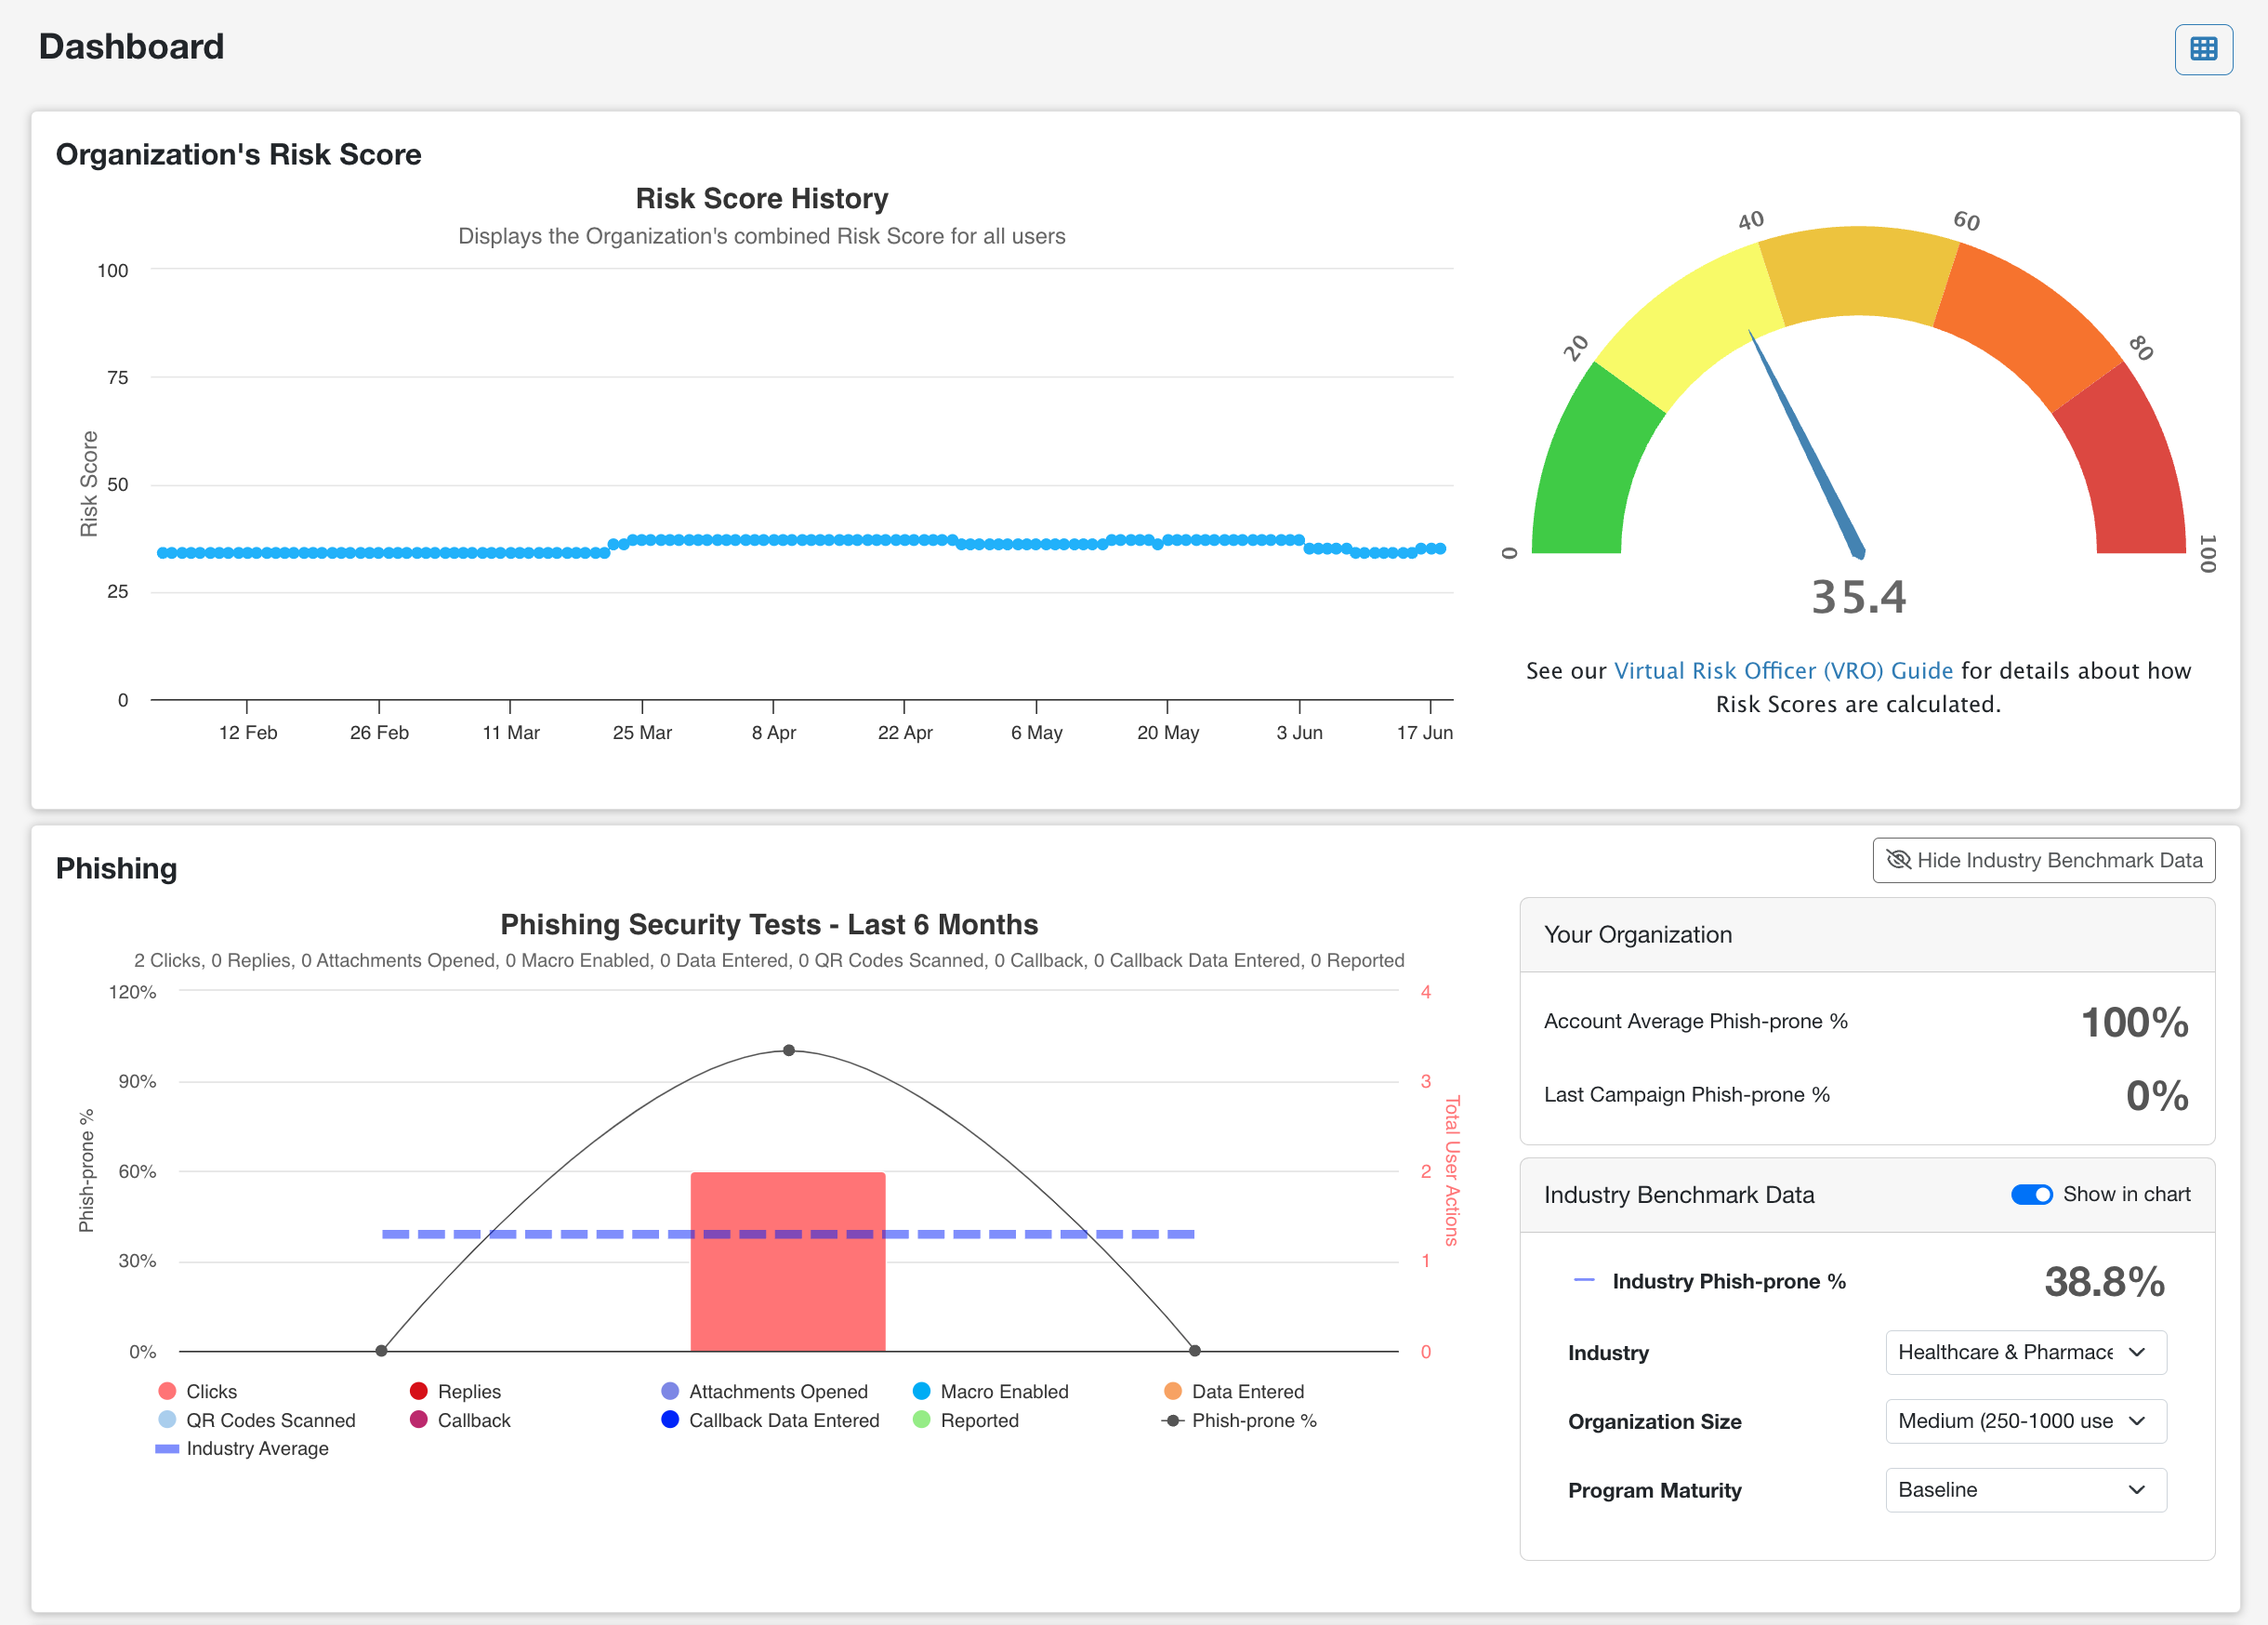Click the Last Campaign Phish-prone % label

coord(1687,1095)
